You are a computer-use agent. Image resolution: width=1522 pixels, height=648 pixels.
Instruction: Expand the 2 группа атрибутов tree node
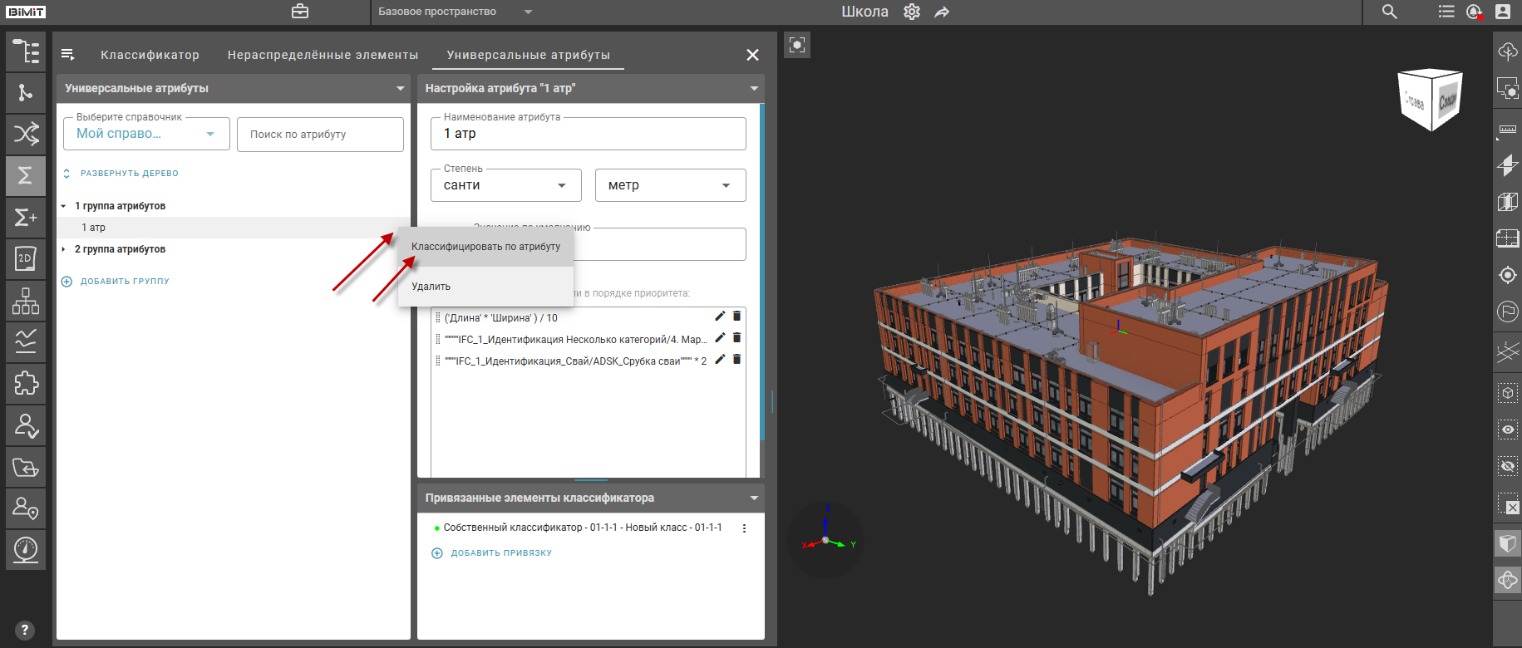pyautogui.click(x=64, y=249)
